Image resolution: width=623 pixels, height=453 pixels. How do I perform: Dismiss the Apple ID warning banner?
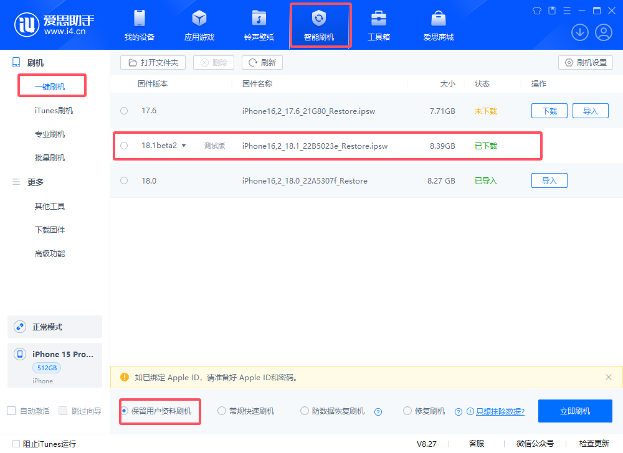tap(609, 377)
